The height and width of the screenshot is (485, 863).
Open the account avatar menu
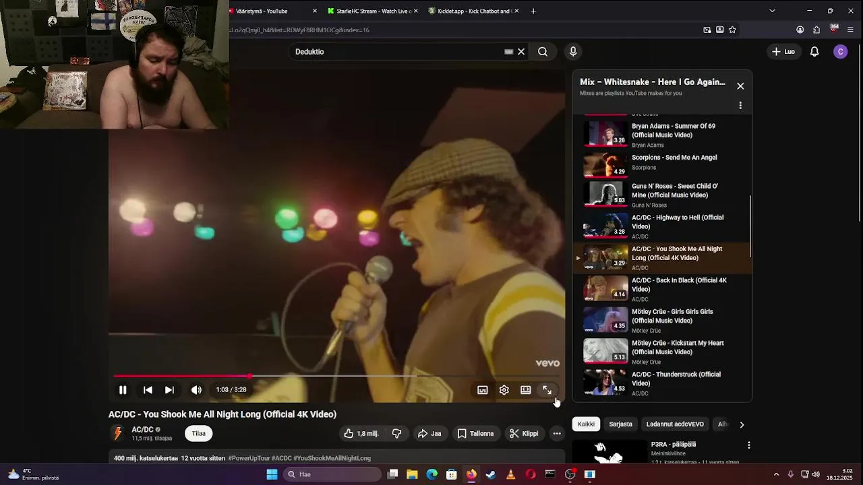point(840,52)
